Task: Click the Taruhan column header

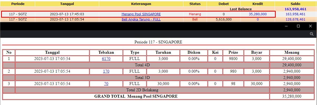Action: (163, 52)
